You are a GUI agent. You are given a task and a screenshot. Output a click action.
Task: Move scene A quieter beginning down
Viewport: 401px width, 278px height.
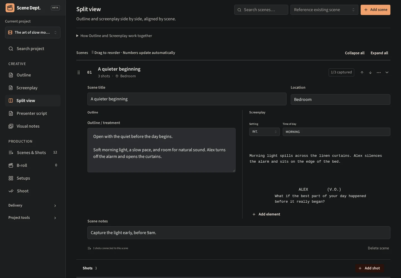[370, 72]
